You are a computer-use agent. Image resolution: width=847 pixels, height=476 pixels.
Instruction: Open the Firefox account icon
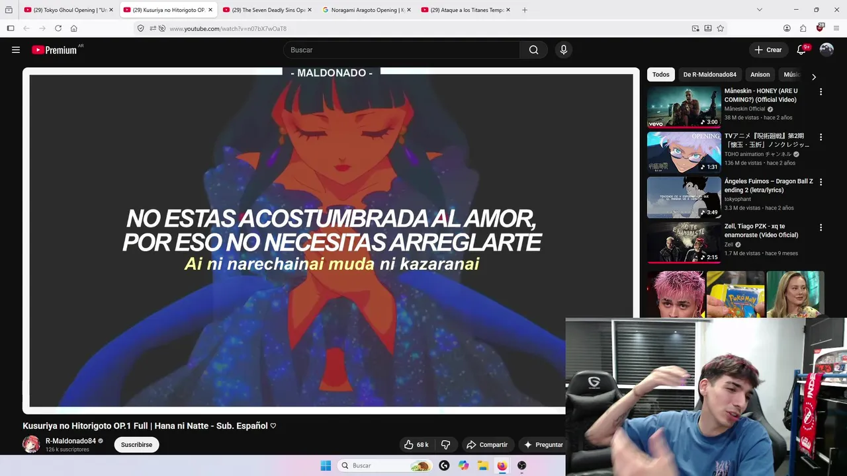[787, 28]
